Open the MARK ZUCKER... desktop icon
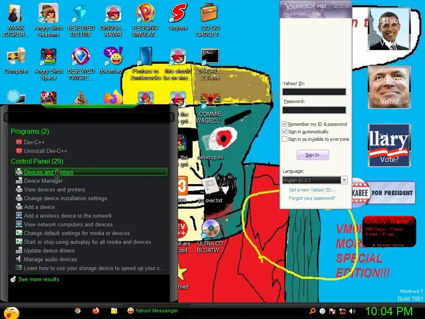Image resolution: width=425 pixels, height=319 pixels. pyautogui.click(x=16, y=20)
